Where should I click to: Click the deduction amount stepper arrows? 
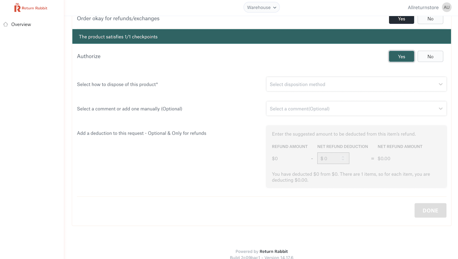click(343, 159)
